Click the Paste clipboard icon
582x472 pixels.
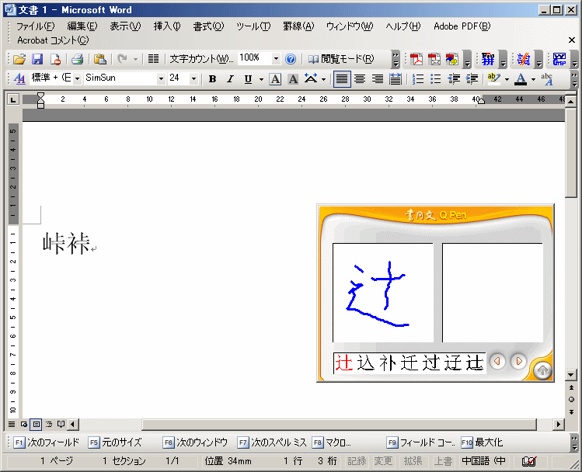(100, 59)
